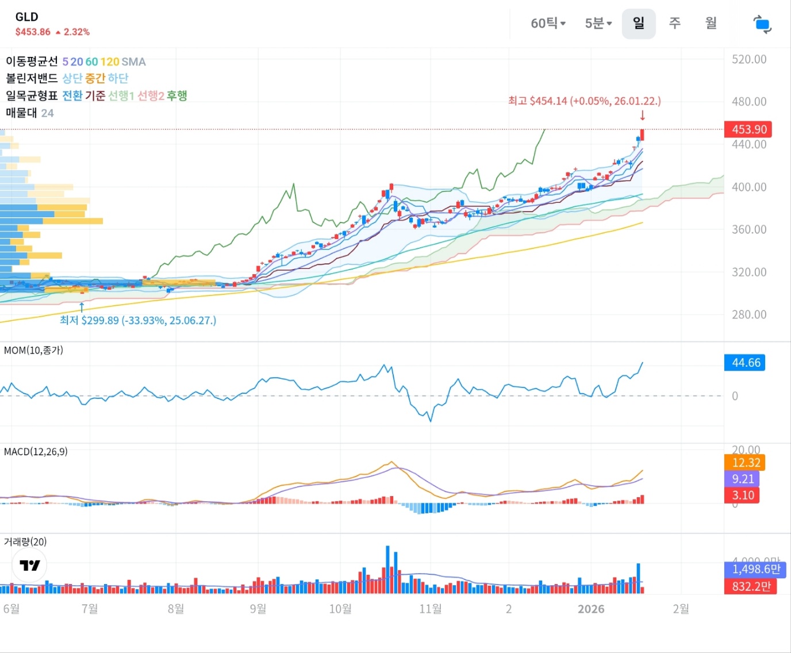Click the 최고 $454.14 high price annotation
Image resolution: width=791 pixels, height=653 pixels.
tap(584, 101)
